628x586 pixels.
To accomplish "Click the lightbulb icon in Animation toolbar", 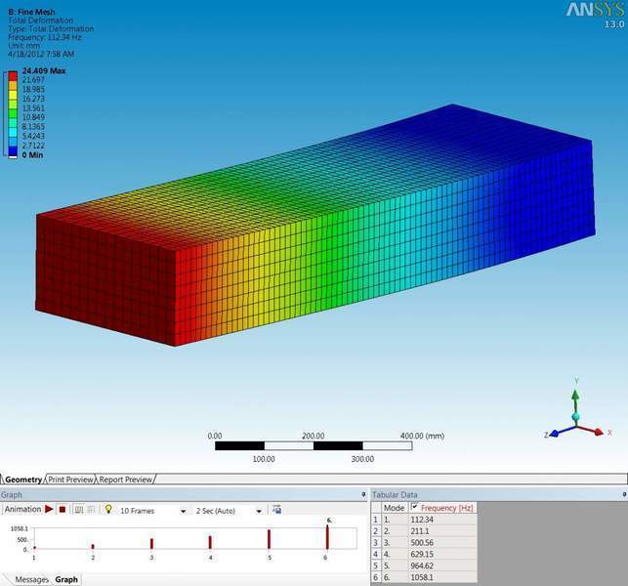I will (107, 509).
